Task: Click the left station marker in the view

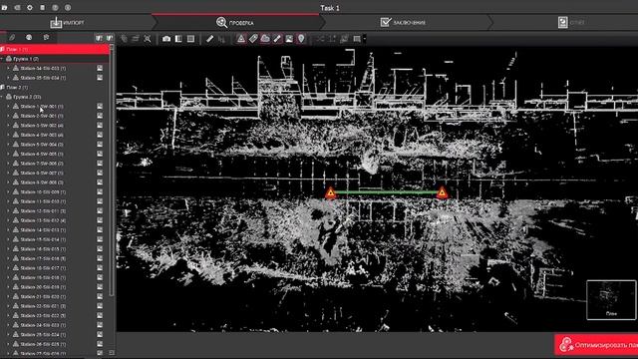Action: [x=331, y=192]
